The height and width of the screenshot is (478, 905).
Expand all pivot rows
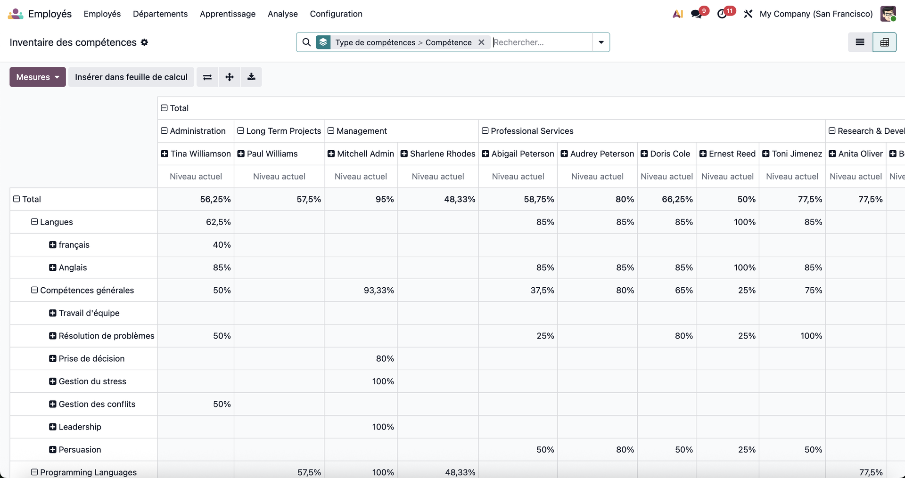(x=230, y=77)
